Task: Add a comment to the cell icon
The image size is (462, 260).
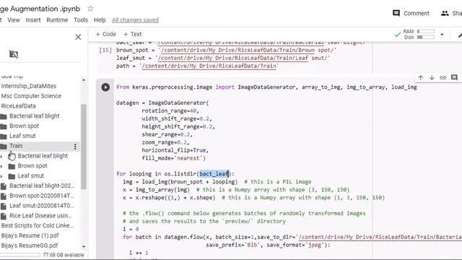Action: coord(454,77)
